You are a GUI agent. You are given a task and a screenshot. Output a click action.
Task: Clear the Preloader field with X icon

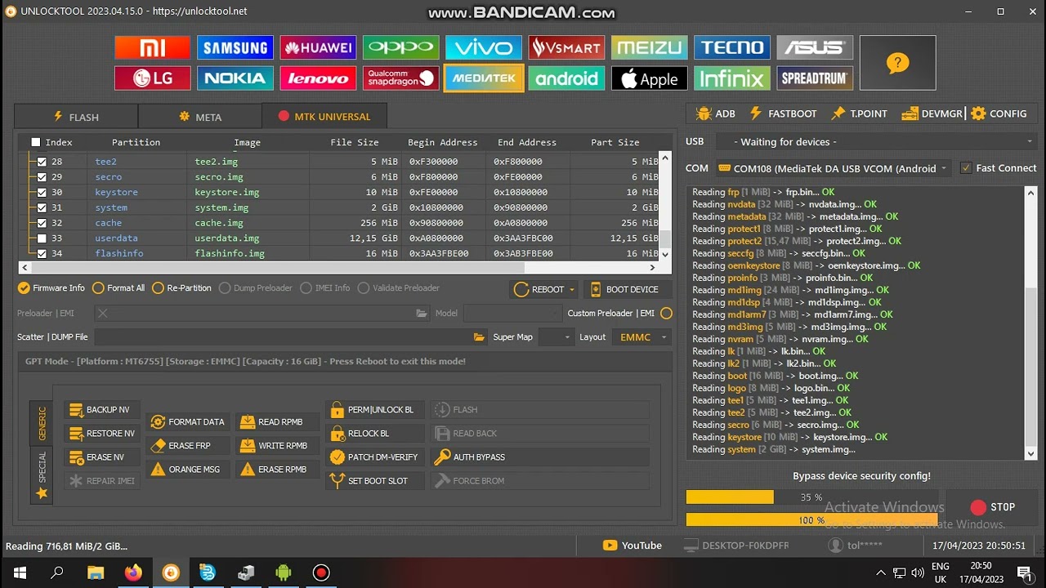(x=102, y=314)
